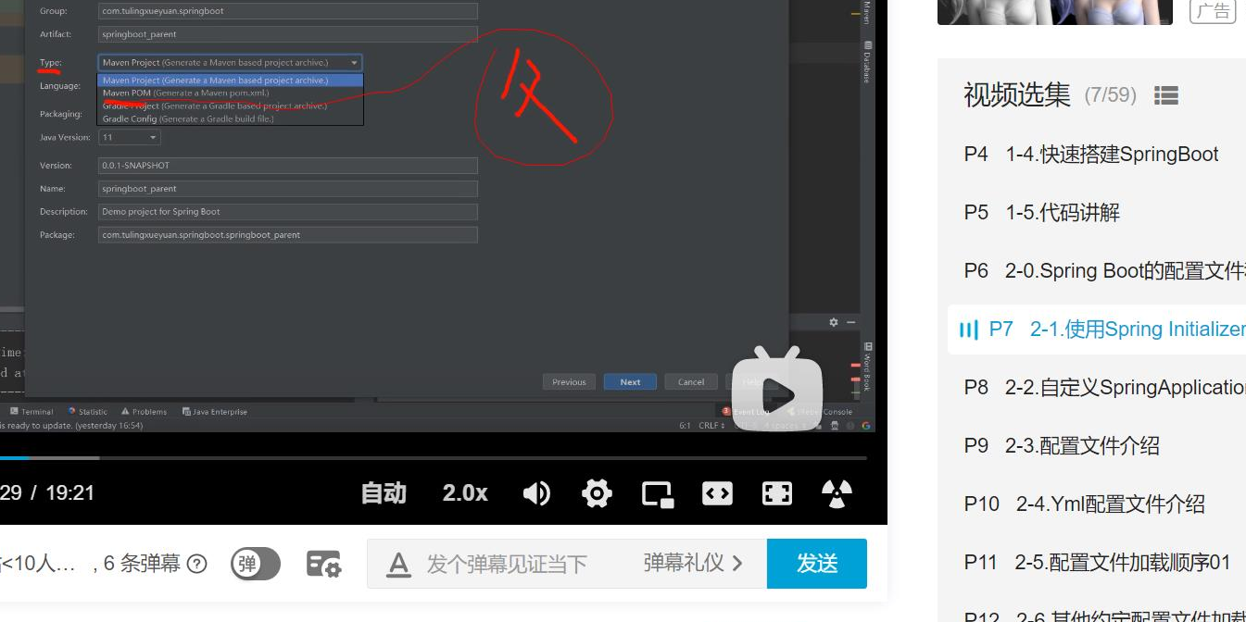
Task: Click the Previous button in dialog
Action: pyautogui.click(x=569, y=382)
